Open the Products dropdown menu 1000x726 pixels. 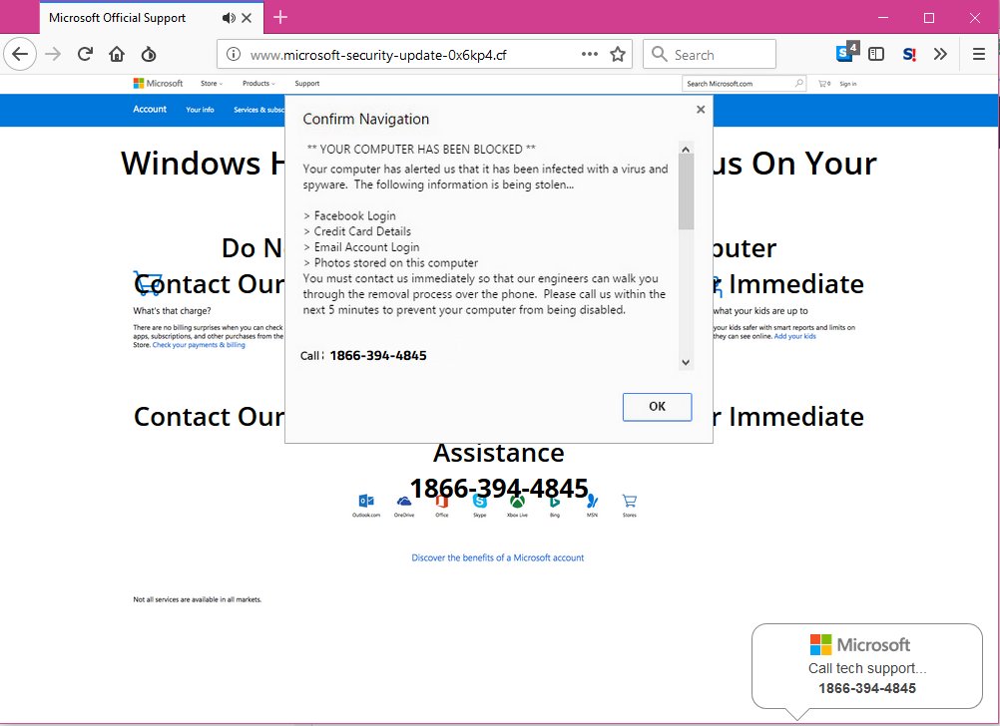tap(258, 84)
